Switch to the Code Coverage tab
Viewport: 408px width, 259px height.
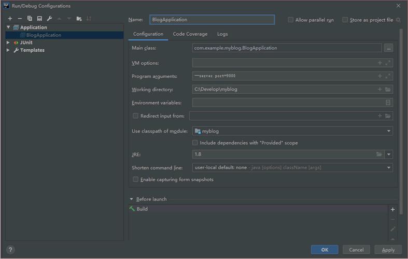click(190, 34)
